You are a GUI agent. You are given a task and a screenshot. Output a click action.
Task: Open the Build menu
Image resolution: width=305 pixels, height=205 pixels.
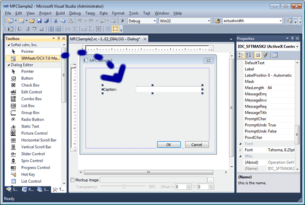point(60,13)
